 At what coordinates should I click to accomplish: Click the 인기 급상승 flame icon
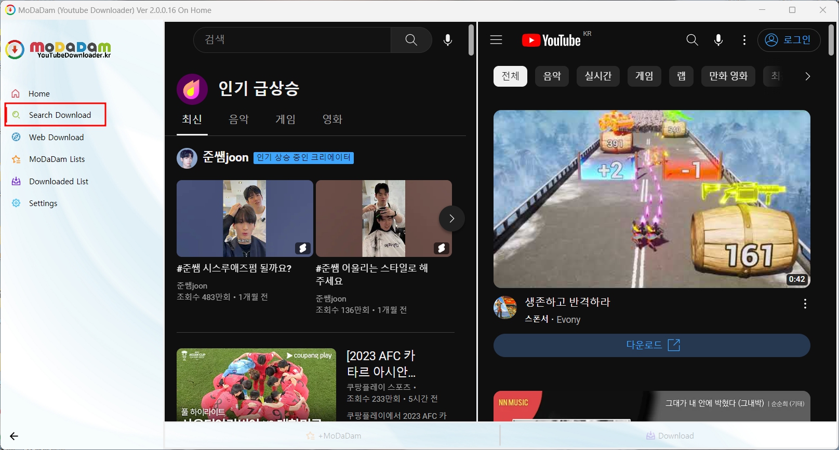click(x=192, y=89)
